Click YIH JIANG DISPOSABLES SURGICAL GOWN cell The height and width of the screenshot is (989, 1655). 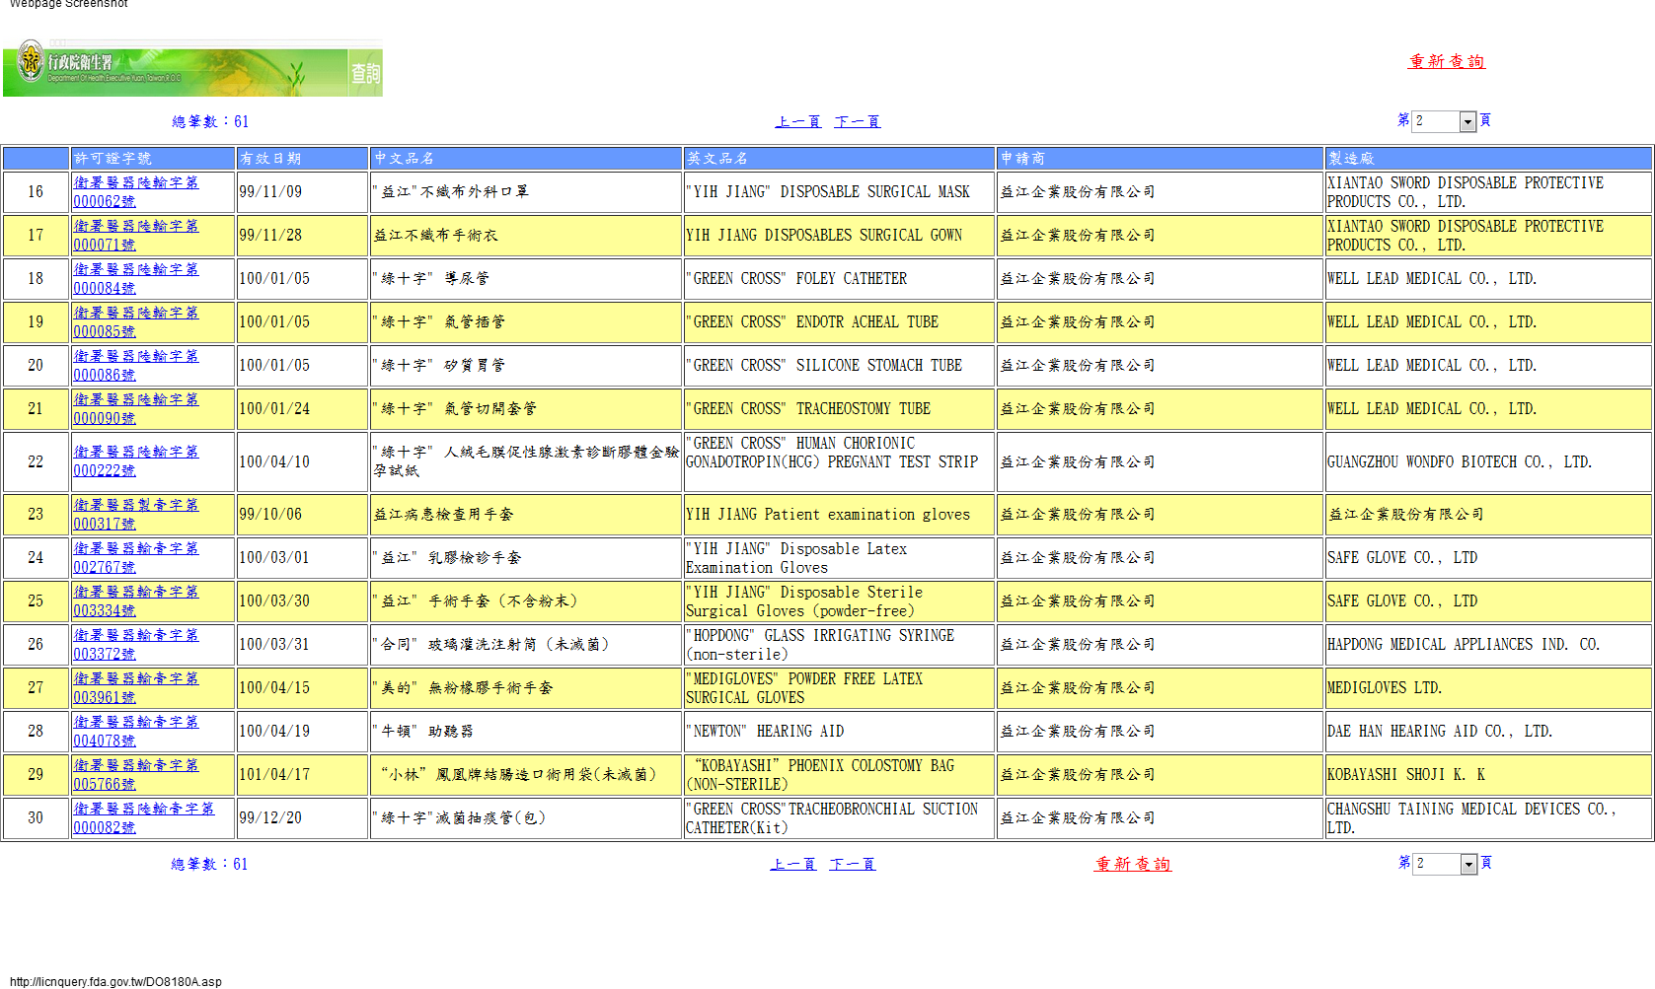pyautogui.click(x=839, y=236)
